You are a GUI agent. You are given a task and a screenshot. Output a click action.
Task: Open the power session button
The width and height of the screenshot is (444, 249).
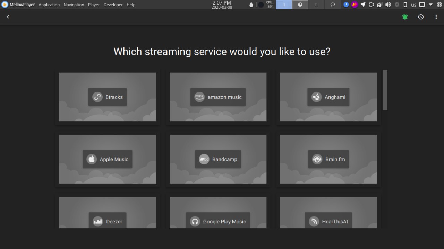(439, 5)
